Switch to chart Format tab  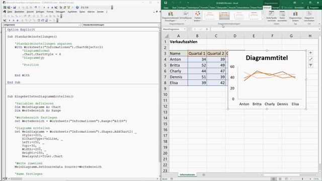pos(276,8)
